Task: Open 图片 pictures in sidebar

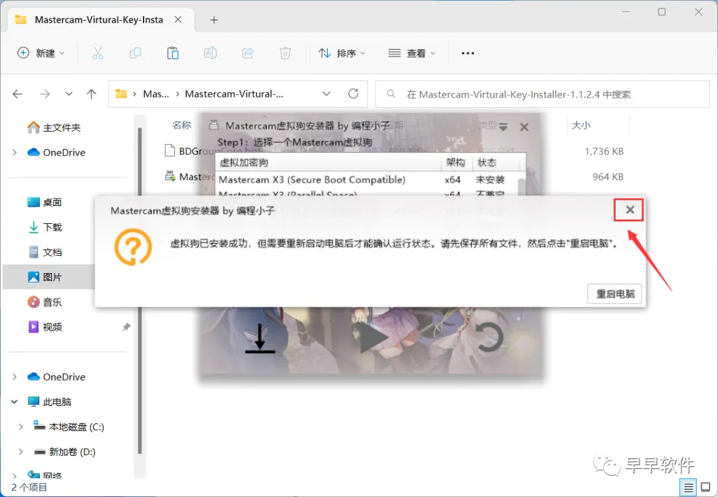Action: (45, 277)
